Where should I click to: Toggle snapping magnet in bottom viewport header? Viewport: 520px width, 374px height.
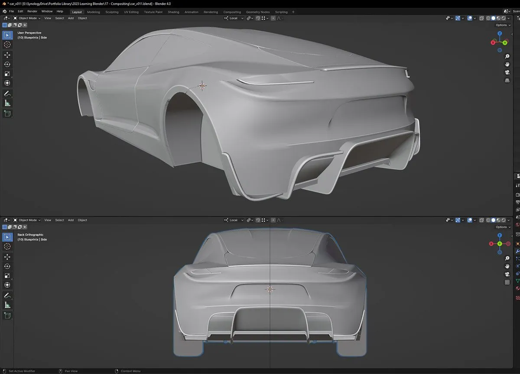pyautogui.click(x=258, y=220)
